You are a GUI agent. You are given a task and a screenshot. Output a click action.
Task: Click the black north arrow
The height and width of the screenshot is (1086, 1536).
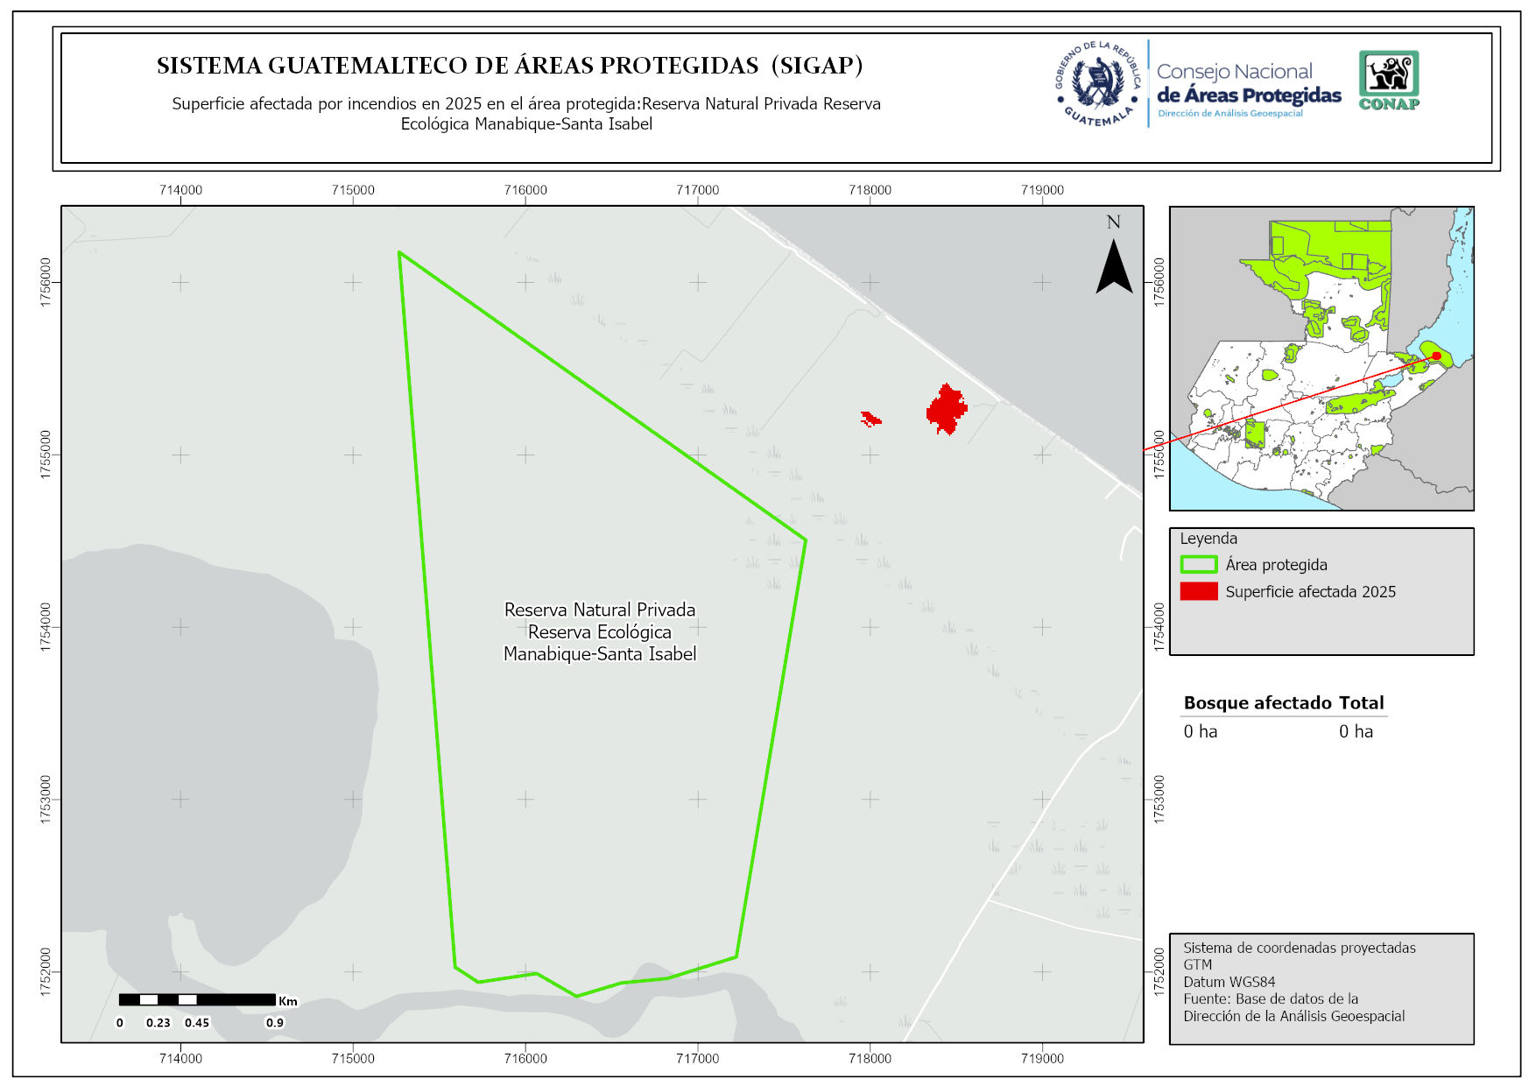(1114, 266)
